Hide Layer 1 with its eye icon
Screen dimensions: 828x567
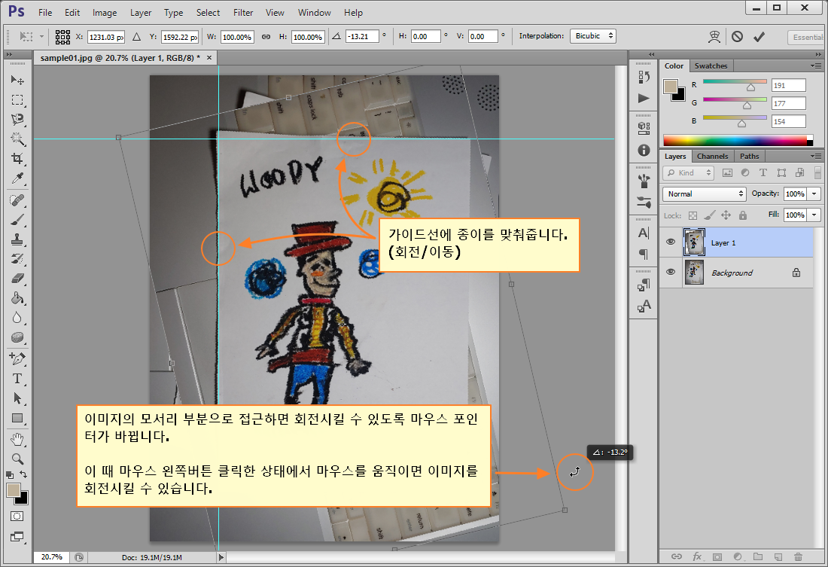(671, 242)
